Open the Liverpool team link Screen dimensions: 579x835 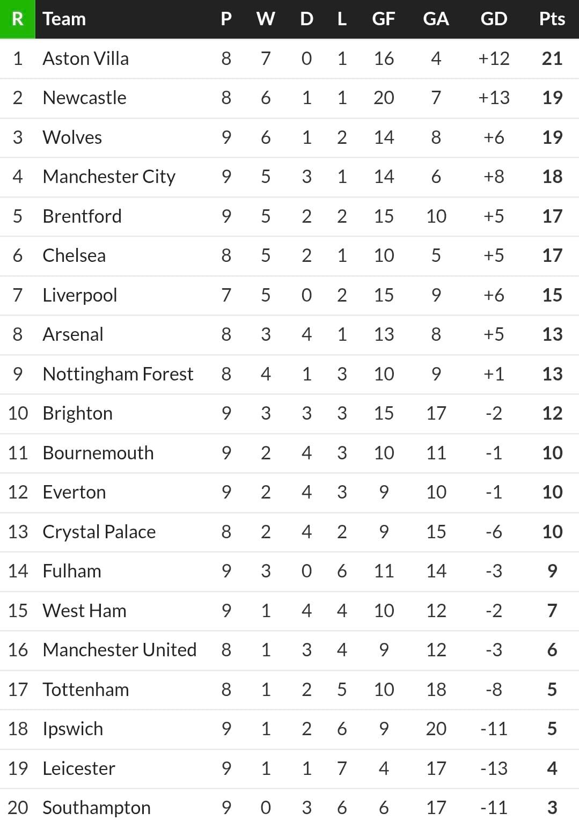click(79, 295)
